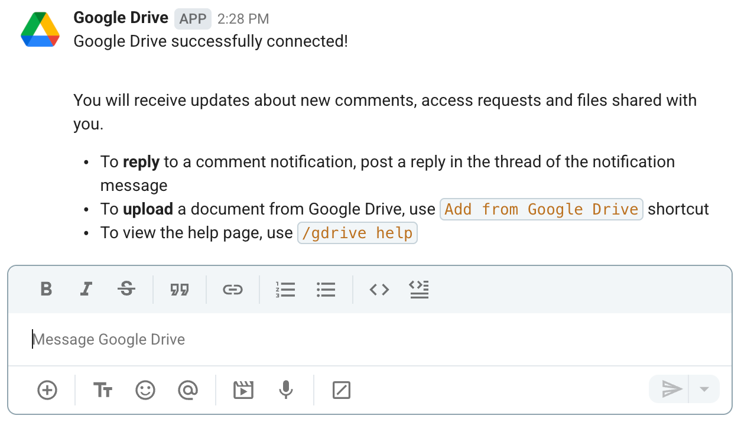
Task: Insert a code block
Action: pos(419,289)
